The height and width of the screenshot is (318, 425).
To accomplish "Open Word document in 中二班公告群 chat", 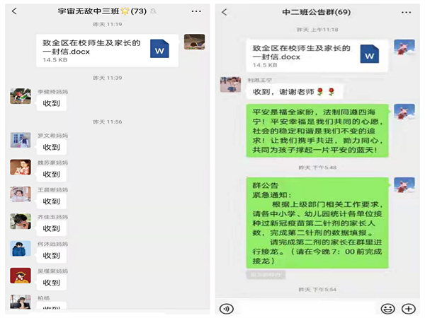I will click(317, 56).
